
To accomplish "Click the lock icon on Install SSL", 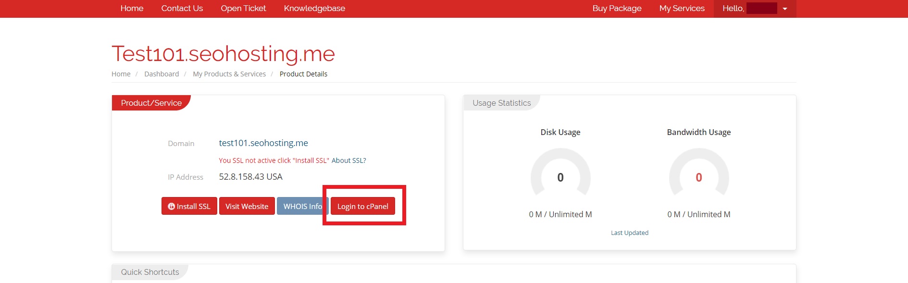I will [171, 206].
